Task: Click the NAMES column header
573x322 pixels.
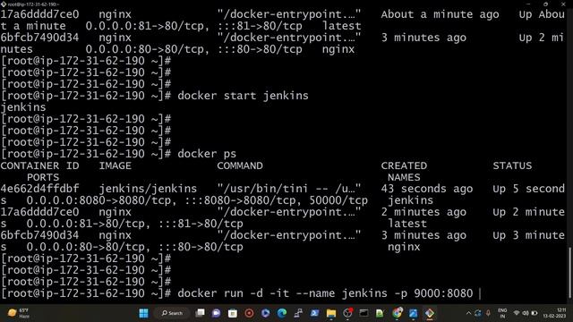Action: (x=404, y=177)
